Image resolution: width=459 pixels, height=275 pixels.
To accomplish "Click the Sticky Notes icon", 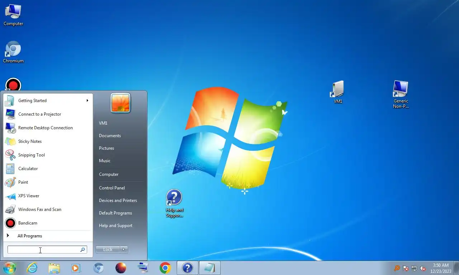I will pyautogui.click(x=10, y=141).
